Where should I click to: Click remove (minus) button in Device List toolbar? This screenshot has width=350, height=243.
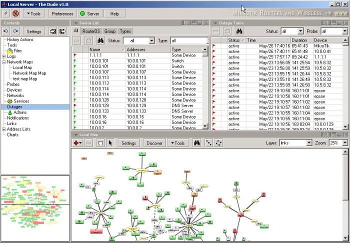[77, 41]
